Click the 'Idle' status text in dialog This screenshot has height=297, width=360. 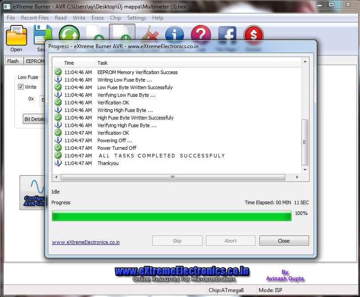(55, 192)
